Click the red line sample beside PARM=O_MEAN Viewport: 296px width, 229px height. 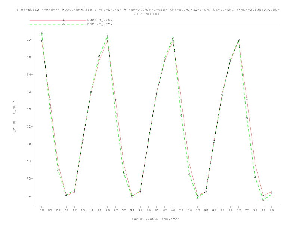(x=58, y=20)
